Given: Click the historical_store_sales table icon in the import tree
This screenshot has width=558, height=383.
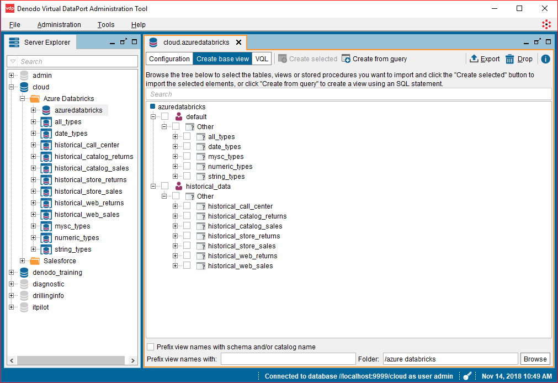Looking at the screenshot, I should 201,246.
